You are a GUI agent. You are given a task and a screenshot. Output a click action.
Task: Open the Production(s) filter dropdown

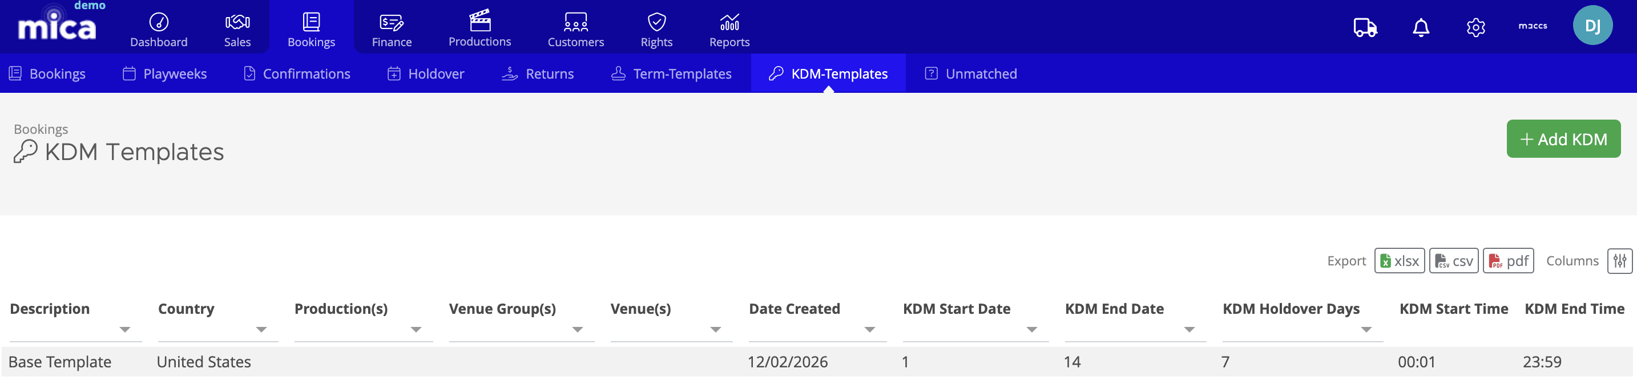tap(416, 329)
